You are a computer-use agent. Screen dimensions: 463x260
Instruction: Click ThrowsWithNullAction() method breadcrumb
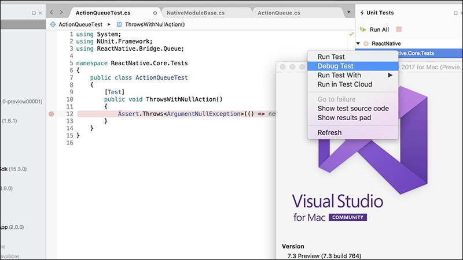(x=155, y=24)
